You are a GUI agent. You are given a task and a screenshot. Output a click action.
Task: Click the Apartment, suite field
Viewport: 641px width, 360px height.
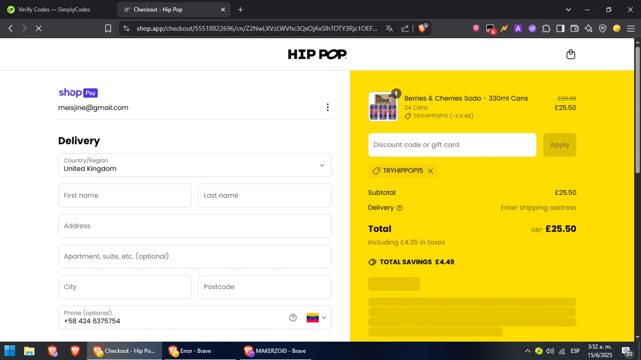pos(195,257)
